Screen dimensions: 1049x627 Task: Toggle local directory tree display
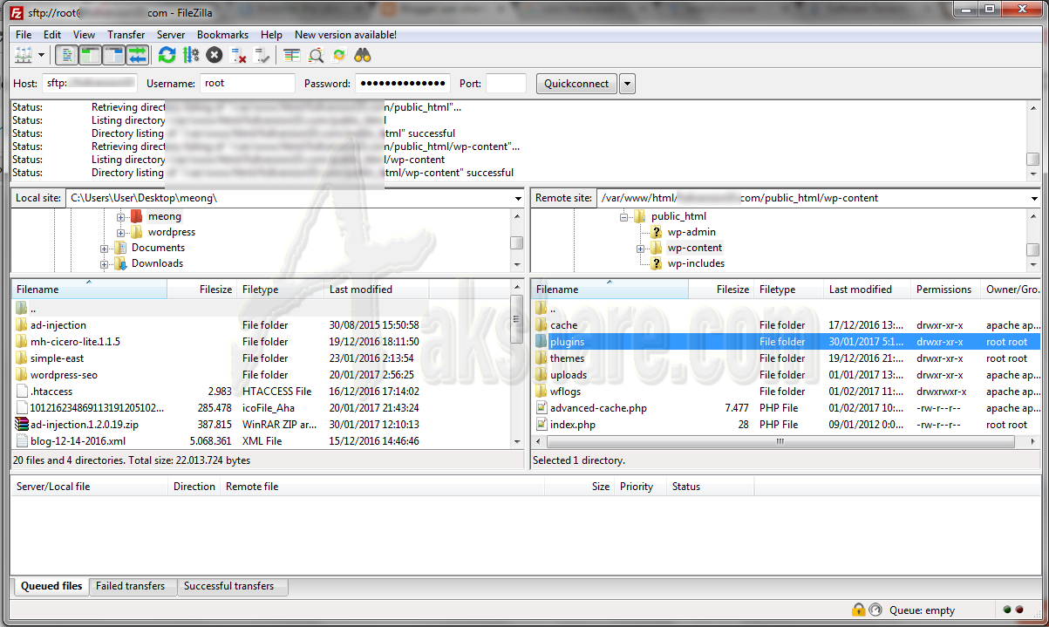click(x=90, y=56)
